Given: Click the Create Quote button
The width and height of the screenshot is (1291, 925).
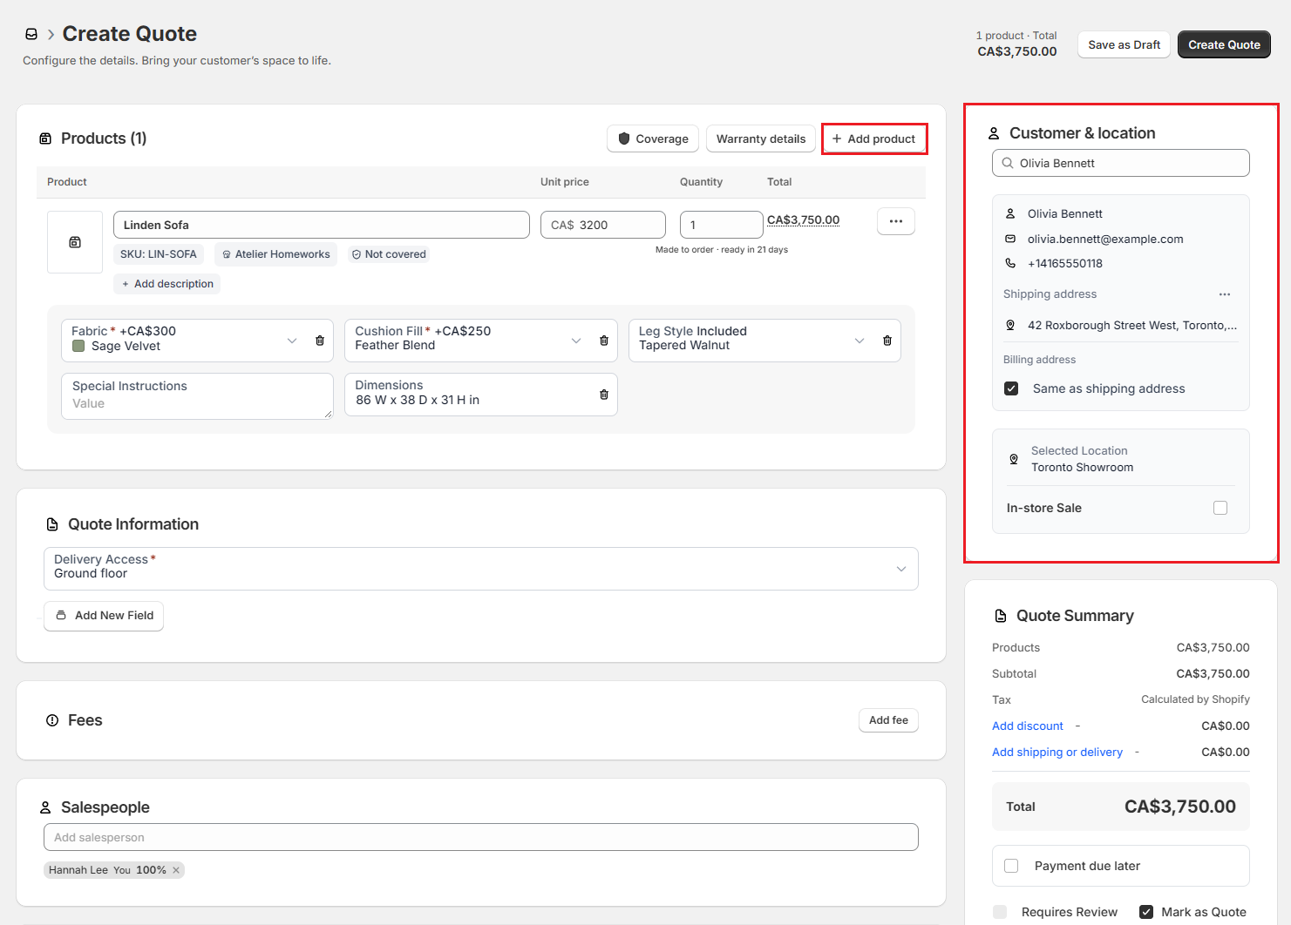Looking at the screenshot, I should pos(1224,44).
